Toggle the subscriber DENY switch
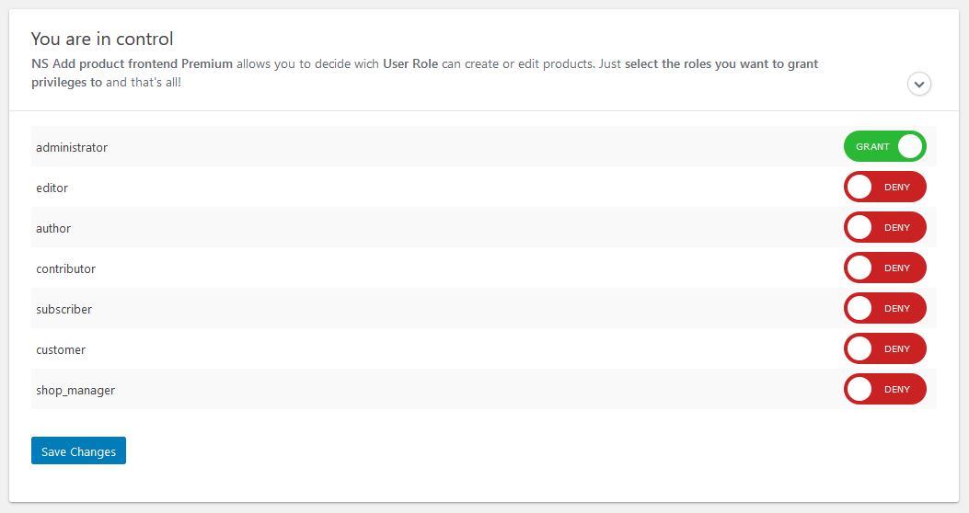The width and height of the screenshot is (969, 513). (x=885, y=308)
